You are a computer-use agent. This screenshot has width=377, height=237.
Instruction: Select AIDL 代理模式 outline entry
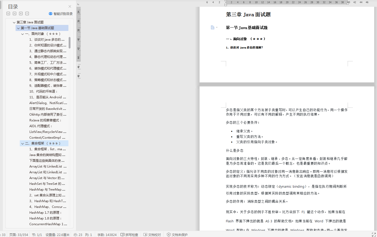[41, 126]
